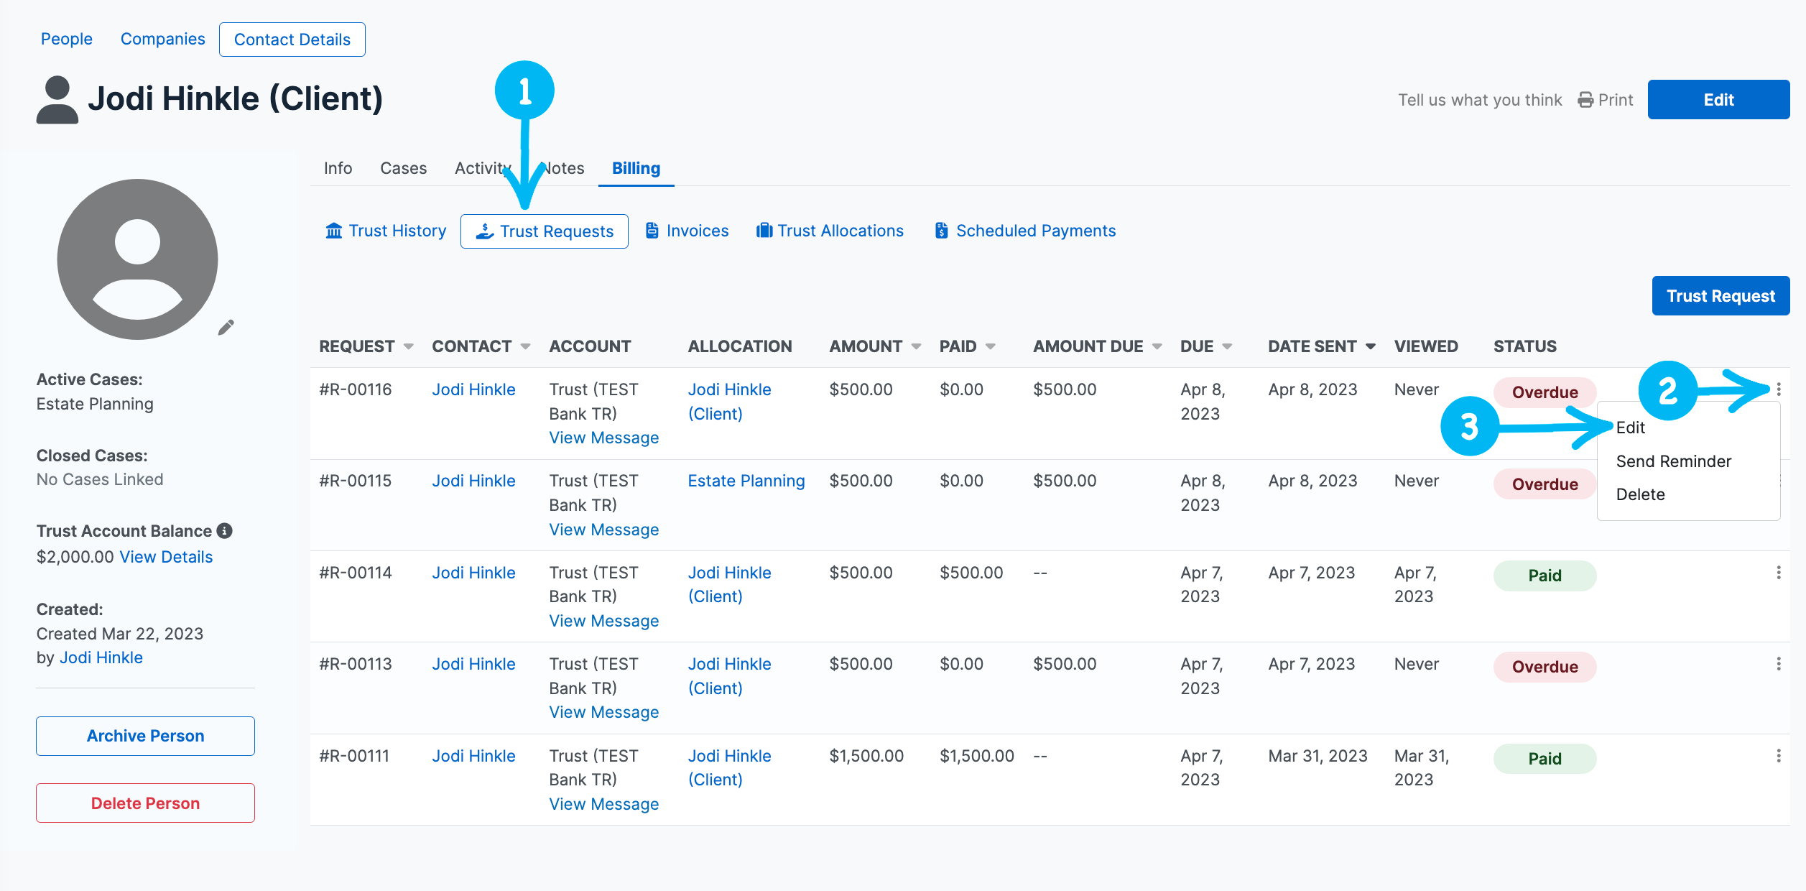
Task: Click three-dot menu on #R-00116 row
Action: tap(1778, 389)
